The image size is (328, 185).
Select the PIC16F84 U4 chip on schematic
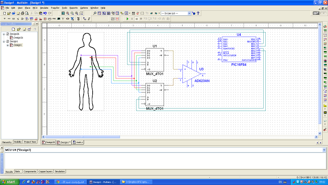239,49
